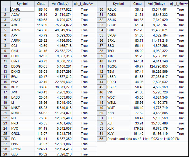Viewport: 189px width, 157px height.
Task: Click the CPRT symbol cell
Action: click(x=23, y=61)
